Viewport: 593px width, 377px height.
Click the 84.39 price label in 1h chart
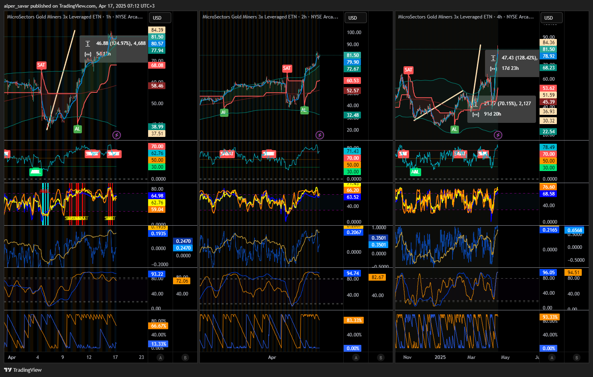point(157,30)
